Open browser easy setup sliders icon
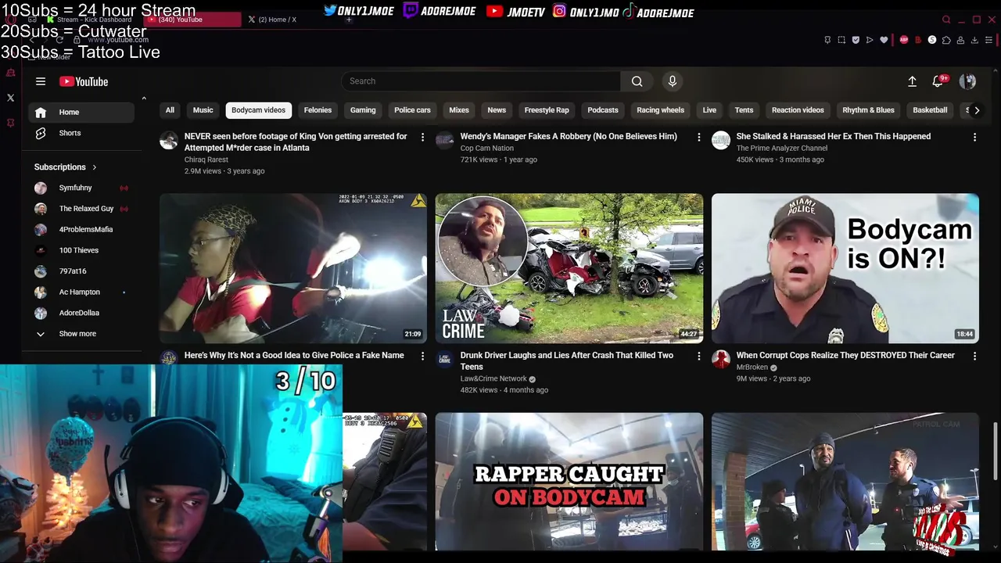The image size is (1001, 563). click(990, 40)
